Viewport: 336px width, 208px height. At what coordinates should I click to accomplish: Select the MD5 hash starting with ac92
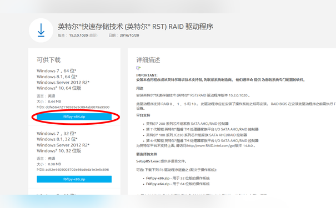[x=77, y=170]
